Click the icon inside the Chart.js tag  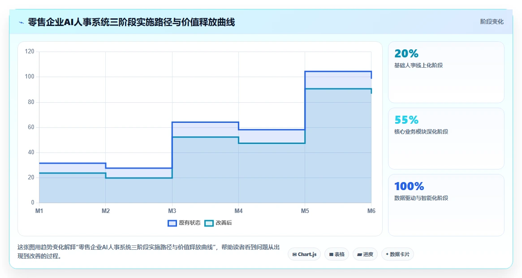[x=294, y=254]
